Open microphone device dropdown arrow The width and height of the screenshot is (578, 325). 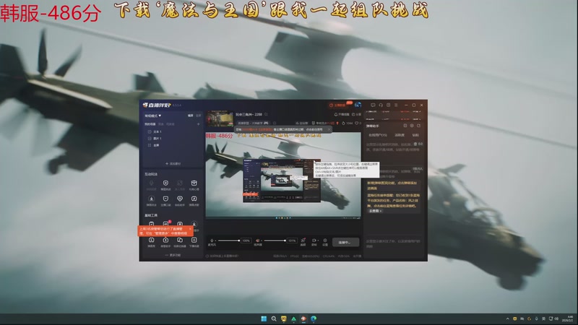[x=215, y=240]
